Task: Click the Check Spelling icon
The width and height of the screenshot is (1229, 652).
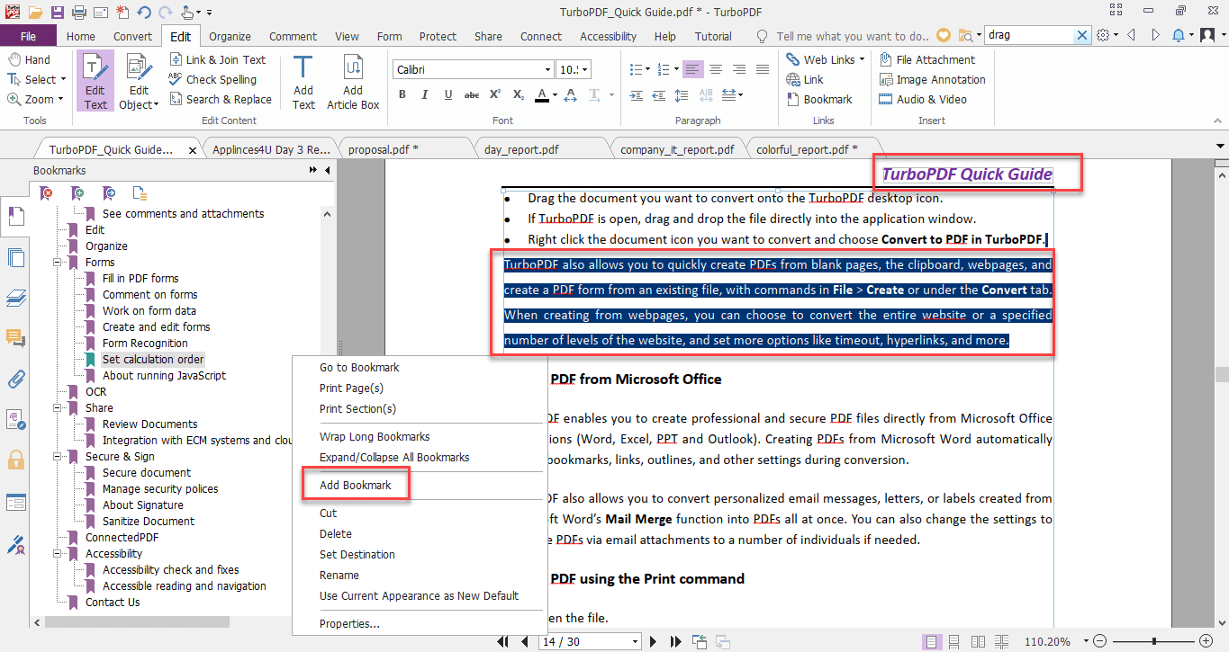Action: pyautogui.click(x=176, y=79)
